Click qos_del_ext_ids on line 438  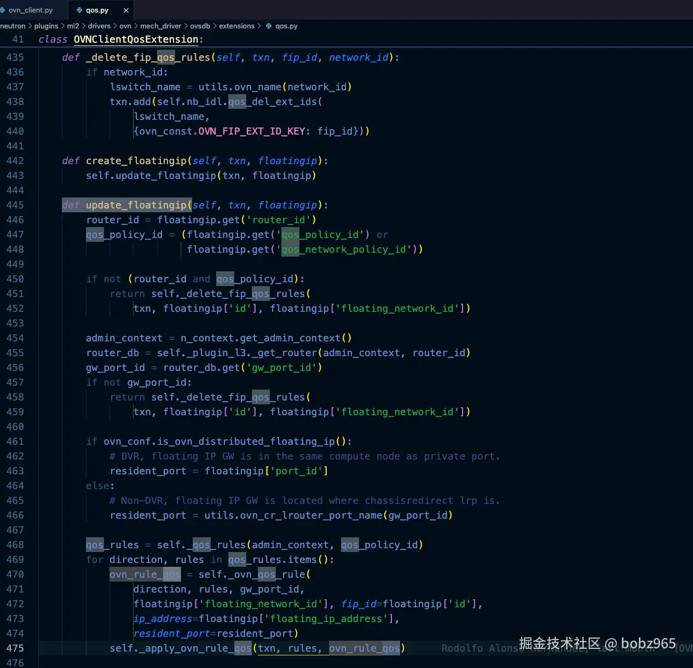(273, 102)
